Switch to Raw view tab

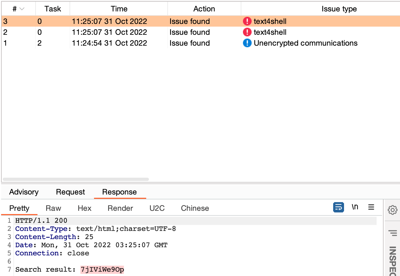tap(53, 208)
